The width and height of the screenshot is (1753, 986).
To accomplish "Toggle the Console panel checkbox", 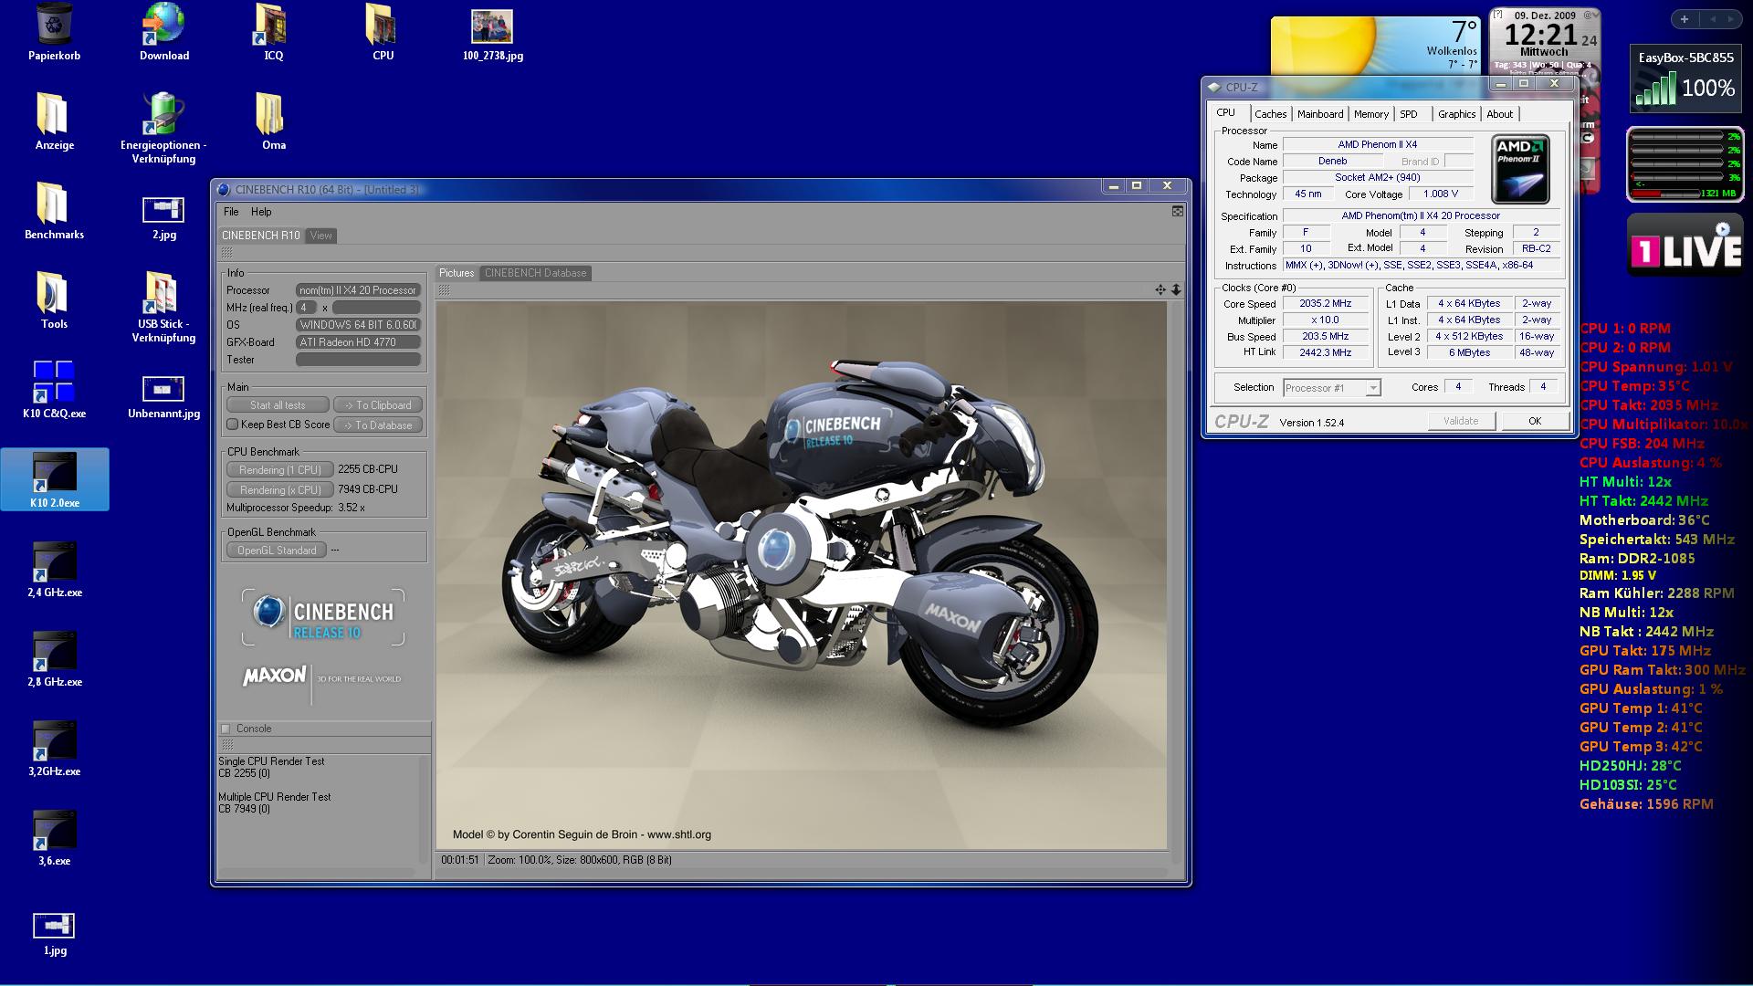I will [x=226, y=729].
